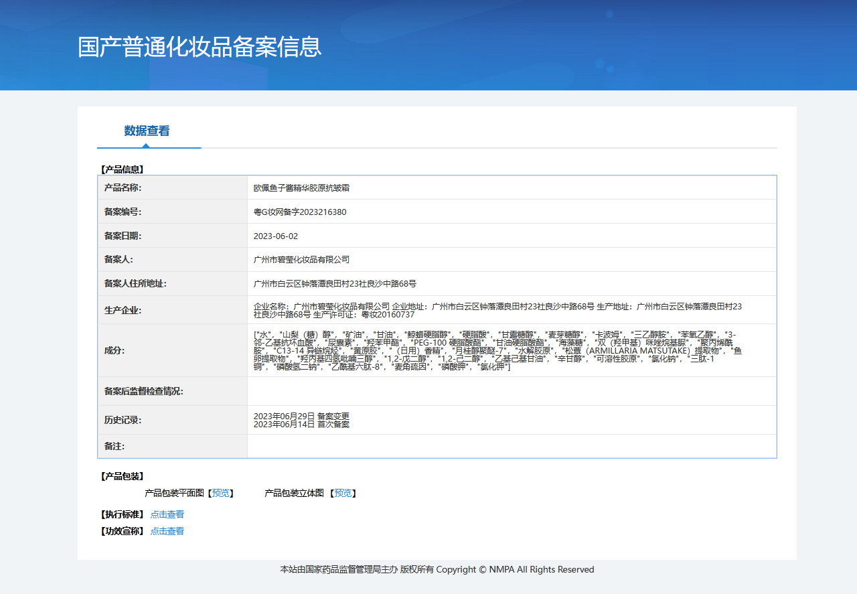Click address value in 备案人住所地址 row
Viewport: 857px width, 594px height.
coord(335,284)
